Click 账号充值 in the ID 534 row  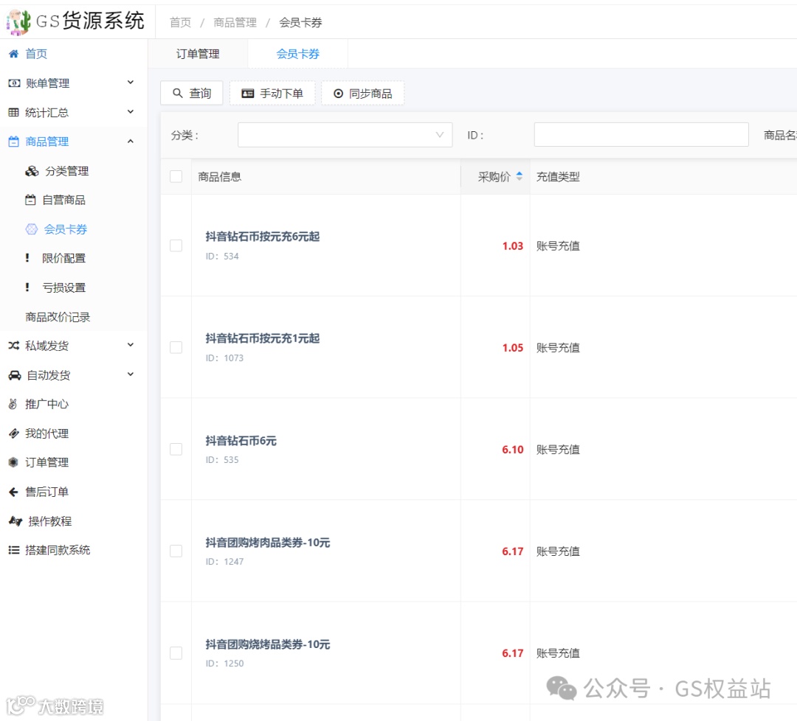[x=558, y=245]
